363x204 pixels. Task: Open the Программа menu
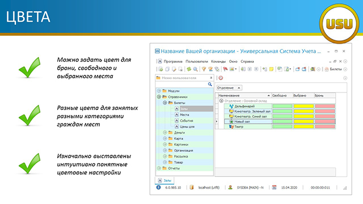(x=173, y=62)
